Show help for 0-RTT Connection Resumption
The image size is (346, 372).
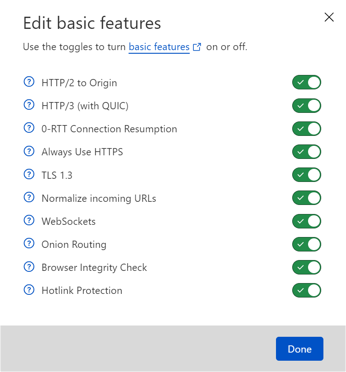coord(29,128)
